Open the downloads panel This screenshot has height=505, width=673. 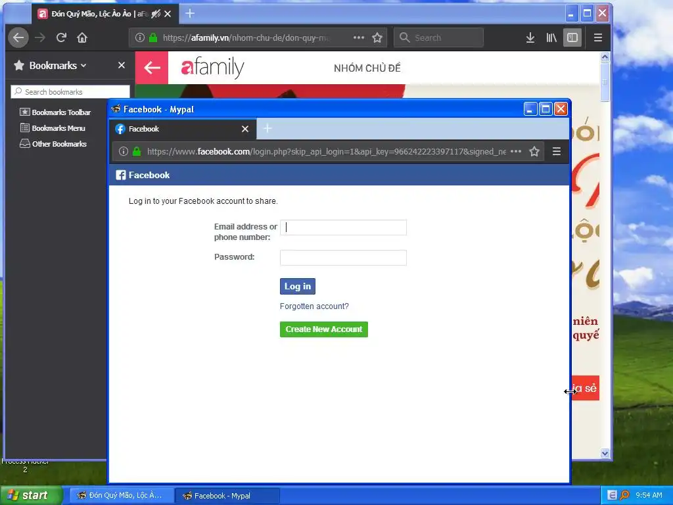[530, 37]
